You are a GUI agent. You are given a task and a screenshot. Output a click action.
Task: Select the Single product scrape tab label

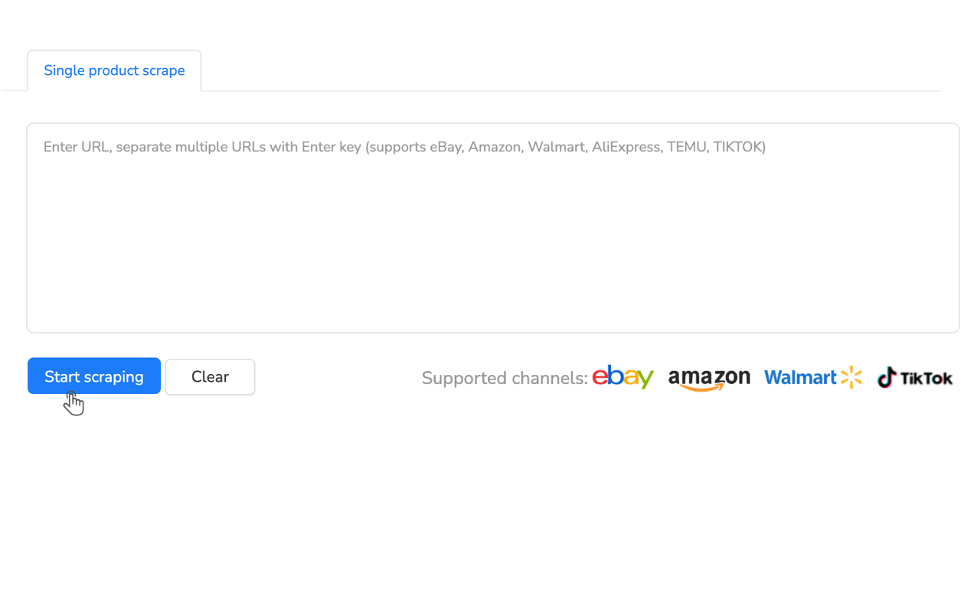click(x=113, y=70)
